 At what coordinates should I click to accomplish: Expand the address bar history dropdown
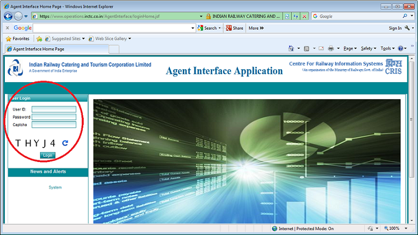201,16
